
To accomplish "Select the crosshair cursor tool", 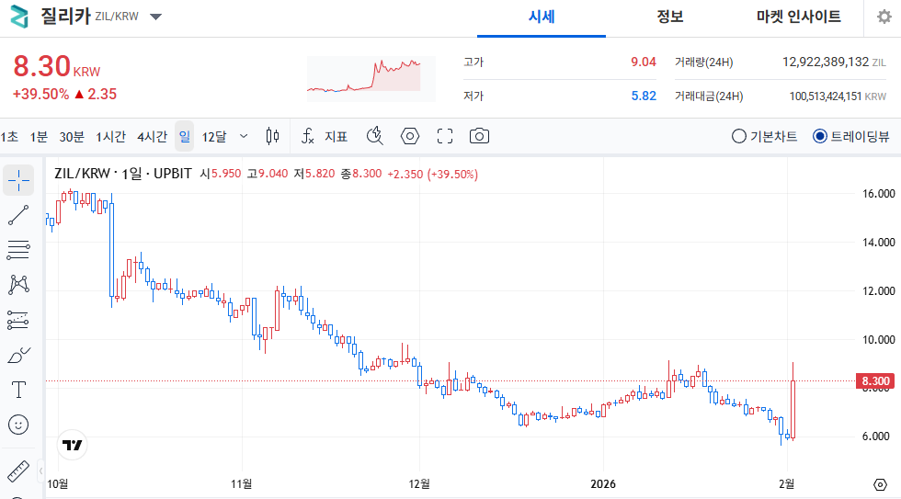I will click(x=18, y=180).
